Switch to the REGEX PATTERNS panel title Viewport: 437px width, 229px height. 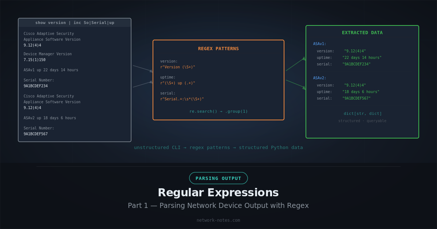[218, 48]
